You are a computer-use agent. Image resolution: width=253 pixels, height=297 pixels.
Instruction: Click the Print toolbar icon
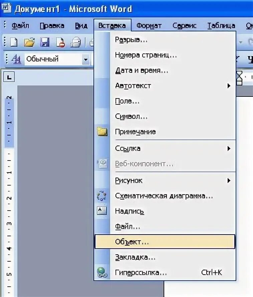(x=76, y=42)
